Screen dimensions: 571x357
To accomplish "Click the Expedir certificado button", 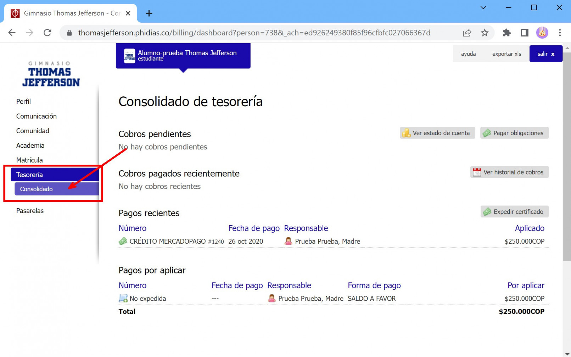I will 514,212.
